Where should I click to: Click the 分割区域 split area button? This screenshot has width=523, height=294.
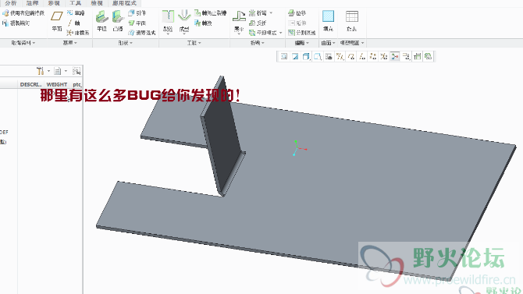click(x=302, y=33)
